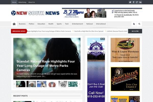Screen dimensions: 153x102
Task: Click the B.F. Myers Furniture banner ad
Action: (x=102, y=13)
